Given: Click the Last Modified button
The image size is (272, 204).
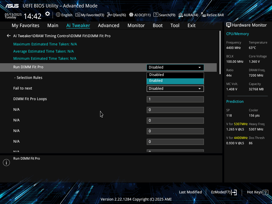Looking at the screenshot, I should (190, 192).
